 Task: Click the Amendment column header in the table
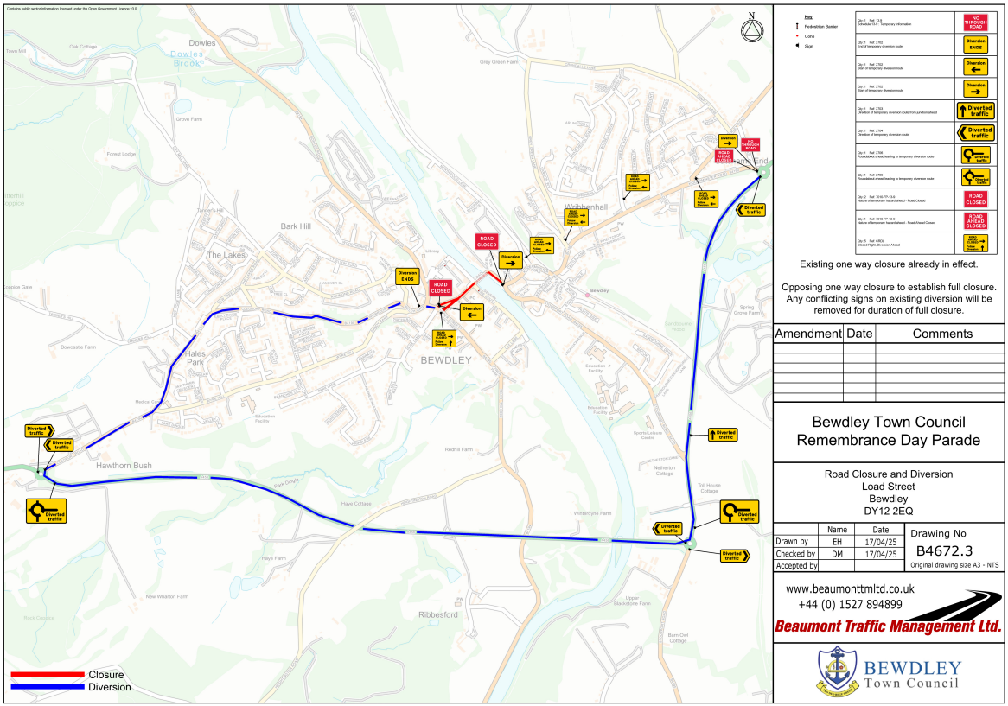pos(807,334)
